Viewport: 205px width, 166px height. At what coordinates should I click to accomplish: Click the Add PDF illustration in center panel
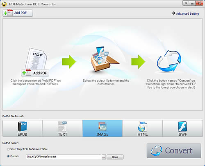coord(35,73)
